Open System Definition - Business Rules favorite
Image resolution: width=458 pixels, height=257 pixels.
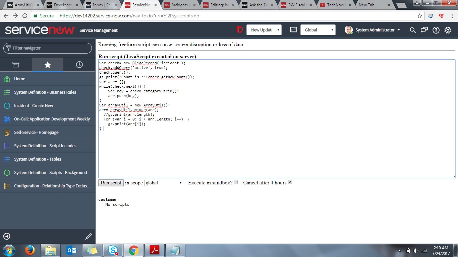48,92
